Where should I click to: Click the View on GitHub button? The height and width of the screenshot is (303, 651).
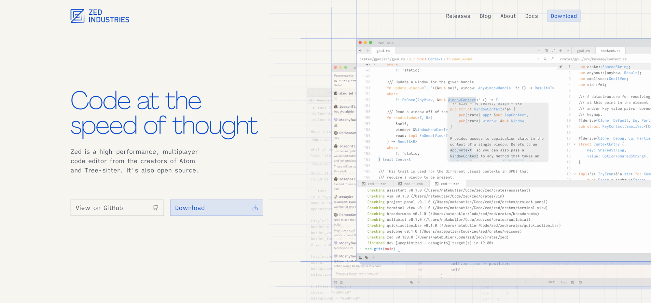pyautogui.click(x=117, y=208)
